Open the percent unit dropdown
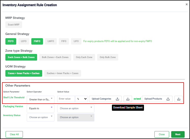Viewport: 190px width, 139px height. [x=81, y=99]
